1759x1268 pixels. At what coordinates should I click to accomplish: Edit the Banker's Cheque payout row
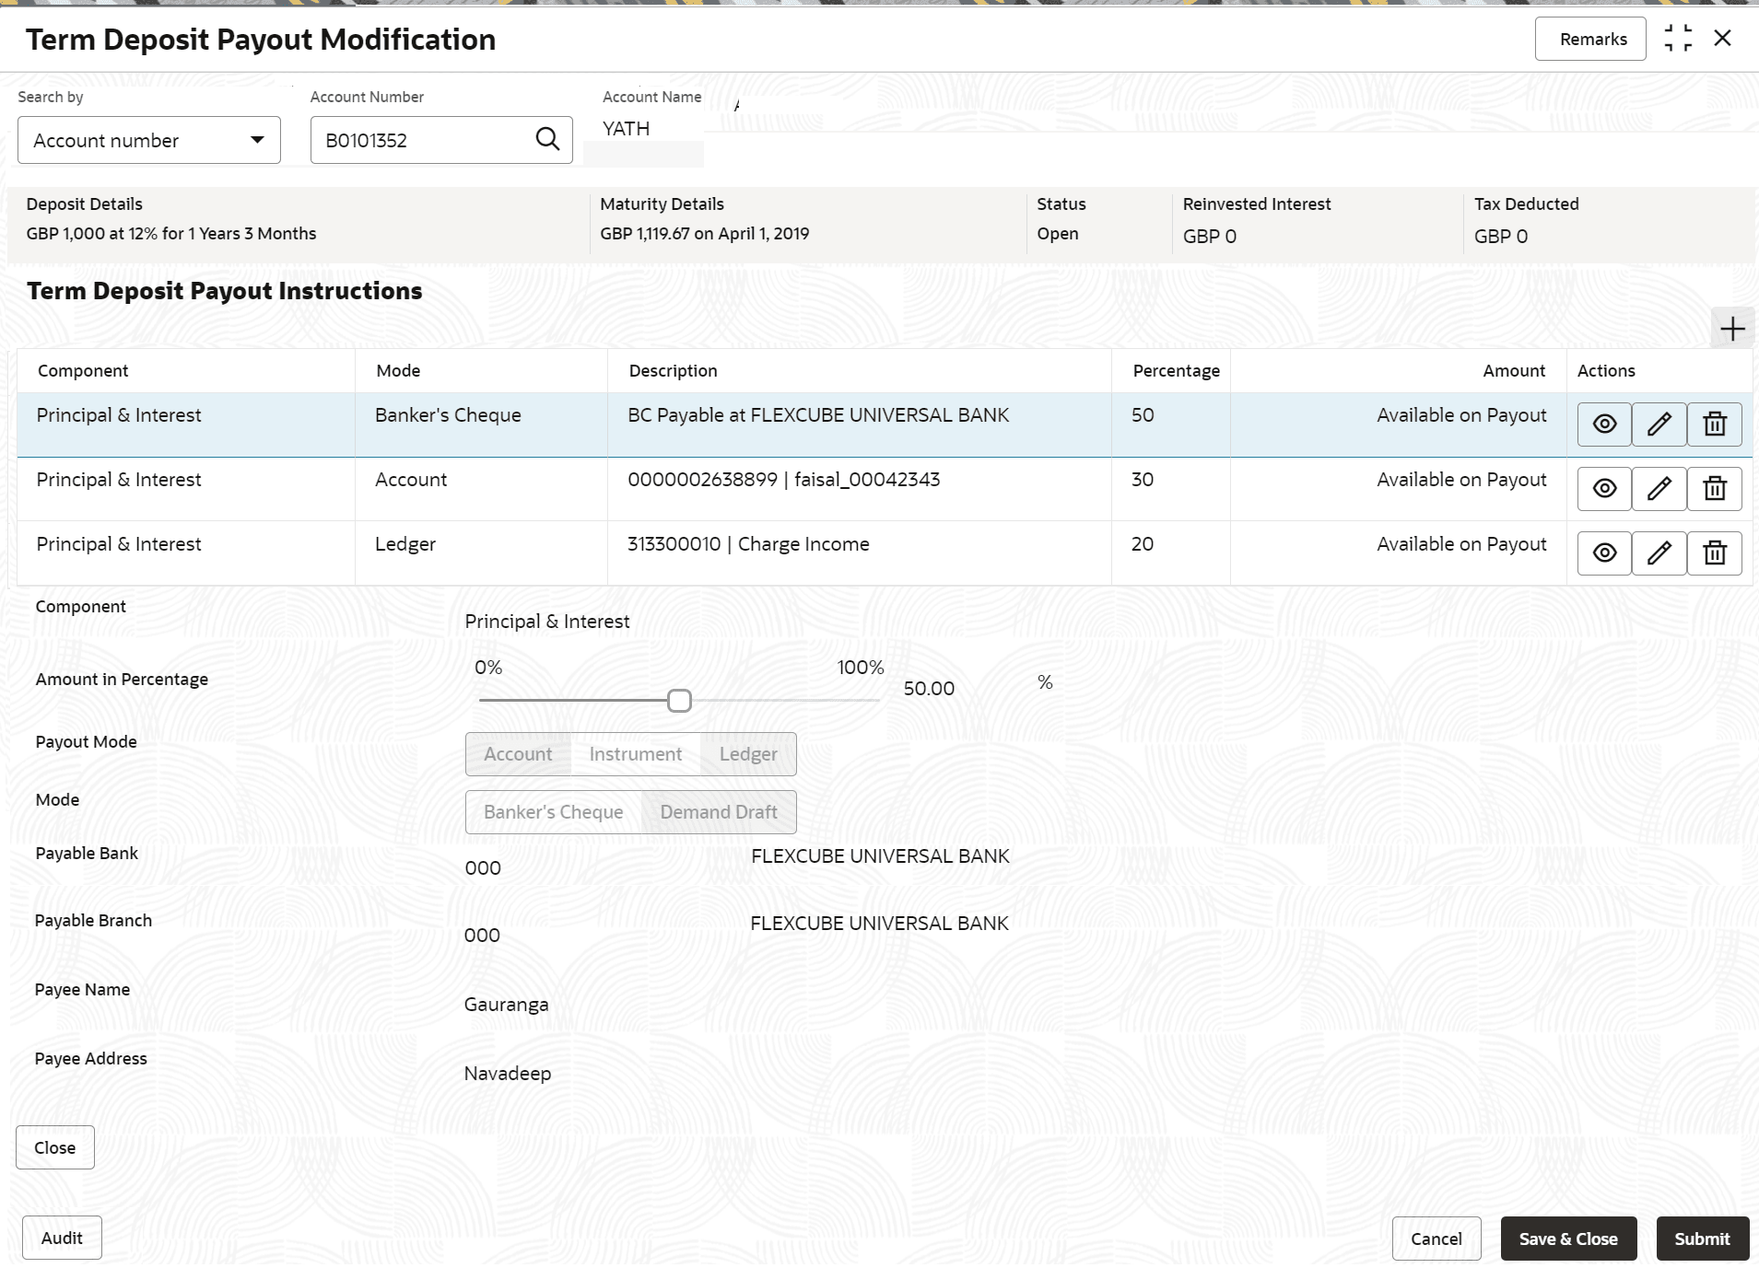pos(1659,425)
